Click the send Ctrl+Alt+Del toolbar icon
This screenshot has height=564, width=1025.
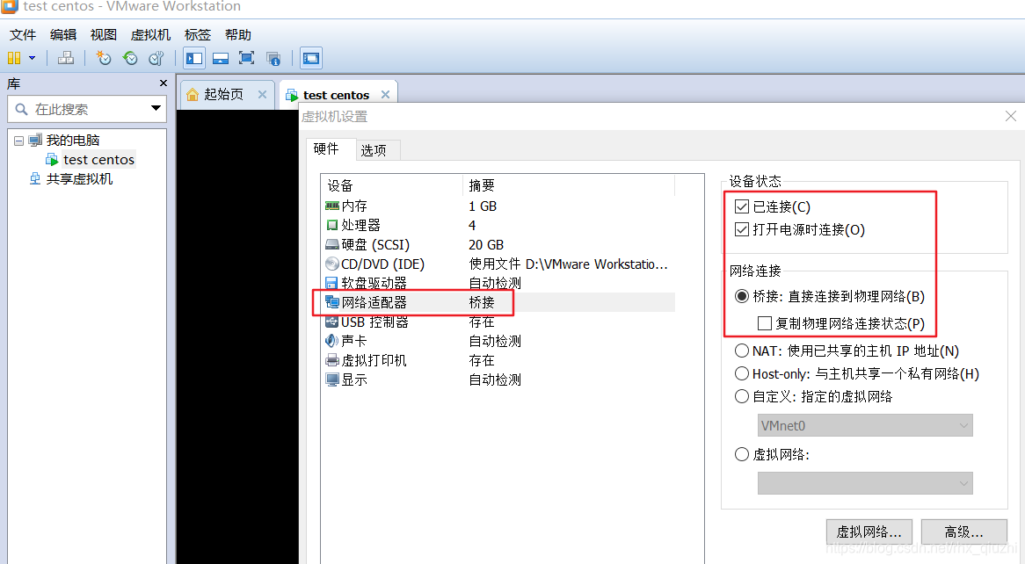[x=65, y=58]
